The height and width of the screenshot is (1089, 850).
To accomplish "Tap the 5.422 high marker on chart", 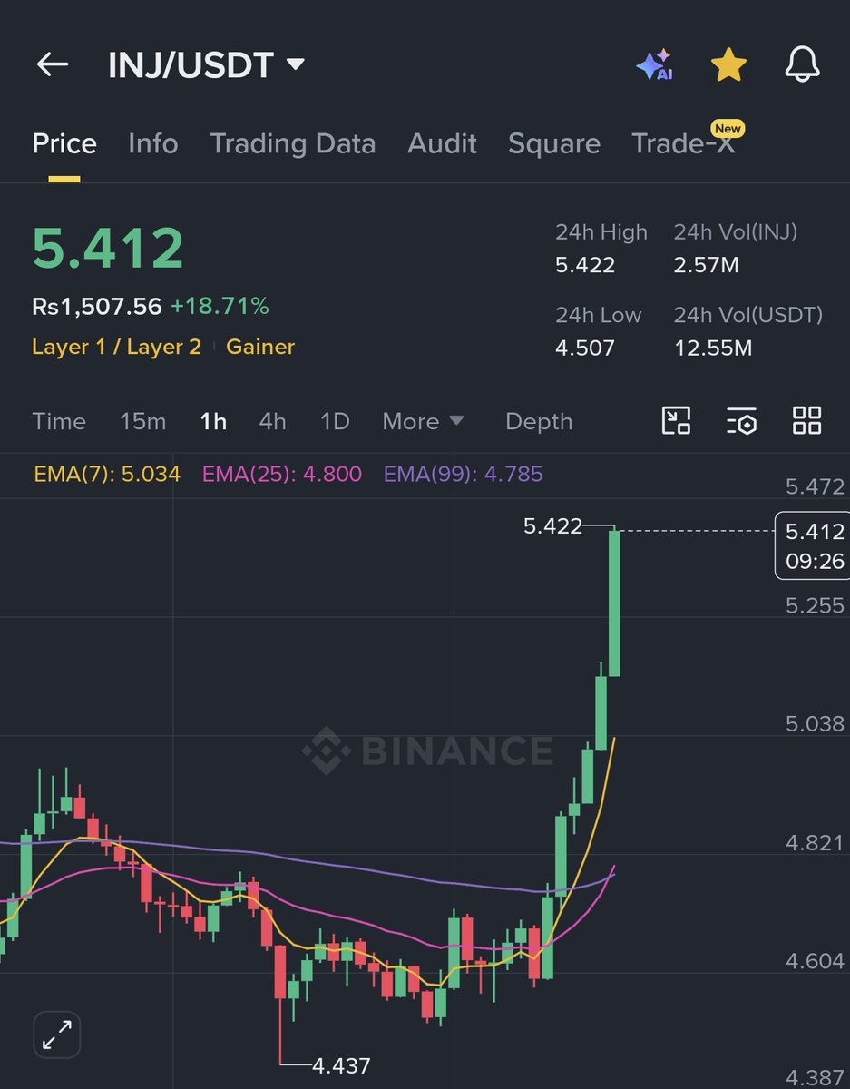I will pos(552,525).
